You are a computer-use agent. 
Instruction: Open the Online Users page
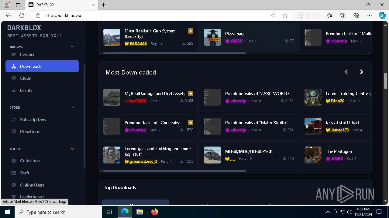pos(32,185)
